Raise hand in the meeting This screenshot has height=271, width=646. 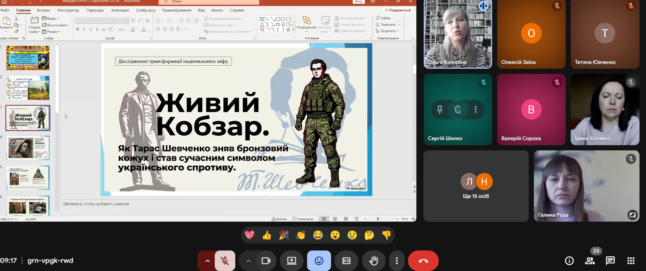[x=373, y=261]
